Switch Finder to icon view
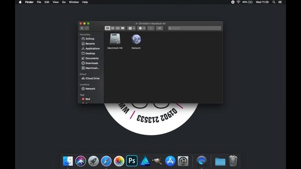The image size is (301, 169). 108,28
